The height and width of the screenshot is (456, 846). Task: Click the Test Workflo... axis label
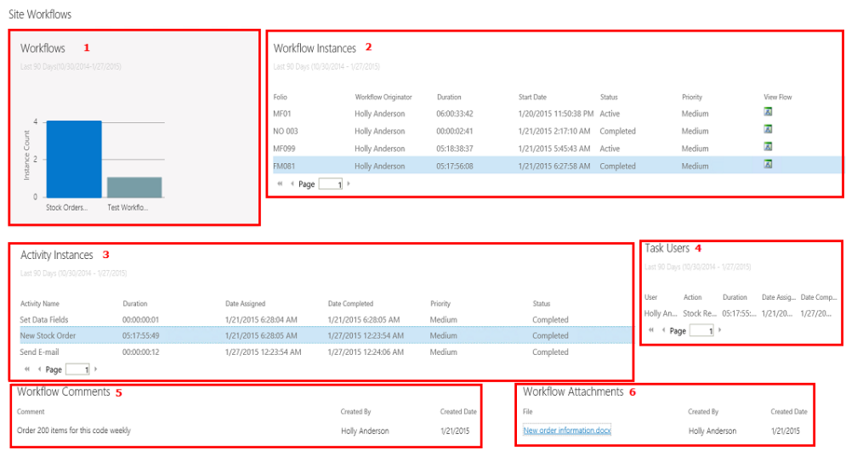(128, 207)
